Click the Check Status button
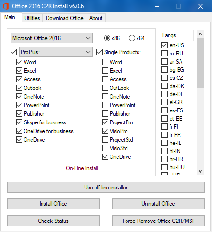The height and width of the screenshot is (232, 212). pyautogui.click(x=53, y=221)
